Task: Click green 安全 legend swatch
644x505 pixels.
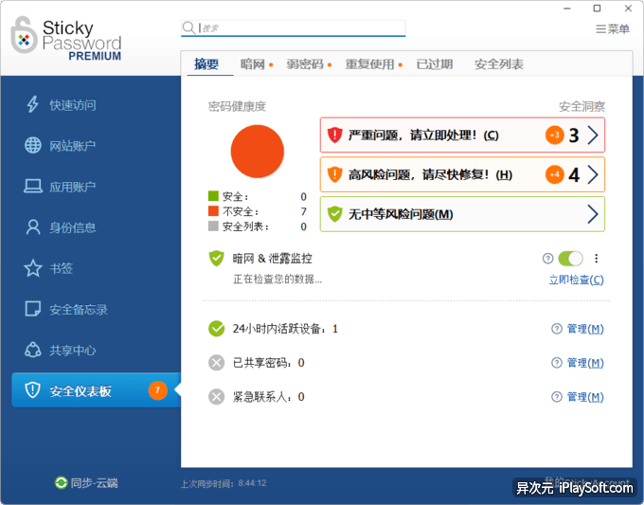Action: tap(213, 195)
